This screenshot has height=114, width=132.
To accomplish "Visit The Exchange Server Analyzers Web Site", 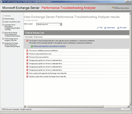I will (11, 40).
